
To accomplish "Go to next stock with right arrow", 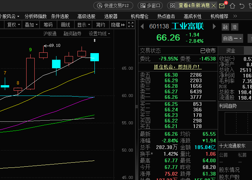I will point(214,26).
